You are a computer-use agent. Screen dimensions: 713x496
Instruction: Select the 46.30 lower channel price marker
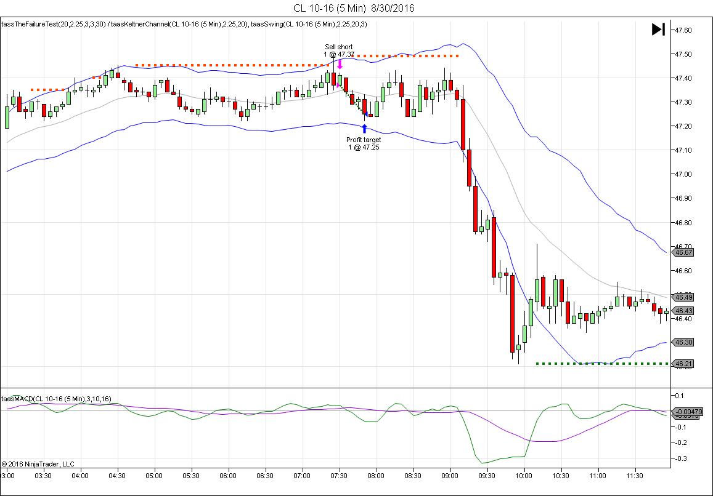[683, 342]
